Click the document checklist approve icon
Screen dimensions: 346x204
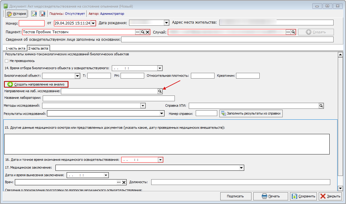click(x=34, y=14)
